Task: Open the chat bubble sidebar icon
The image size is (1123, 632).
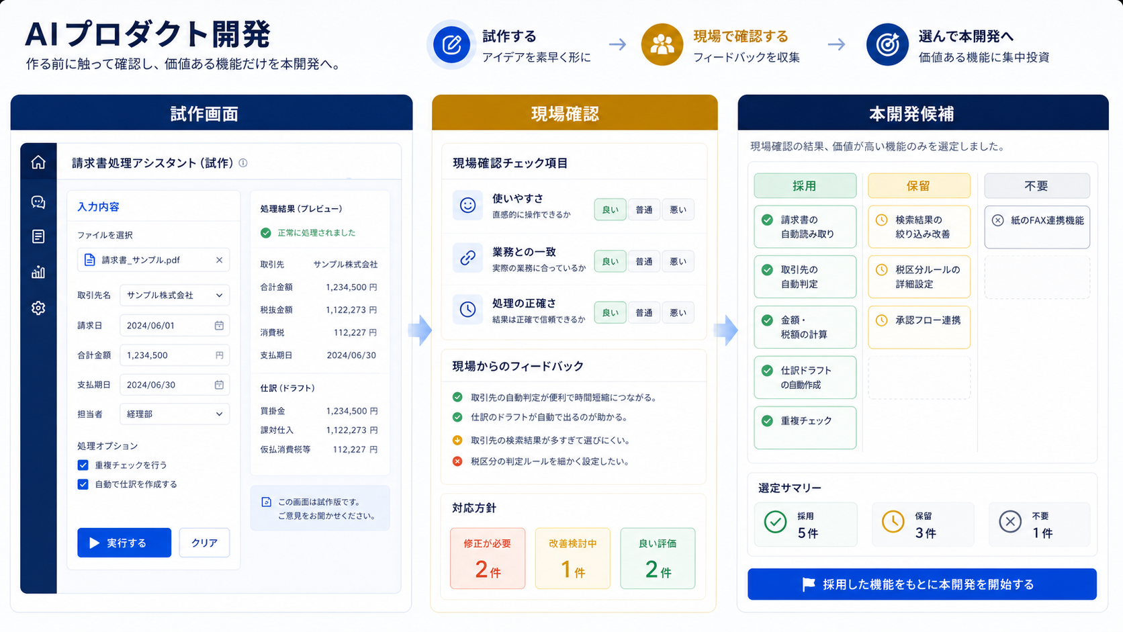Action: click(38, 202)
